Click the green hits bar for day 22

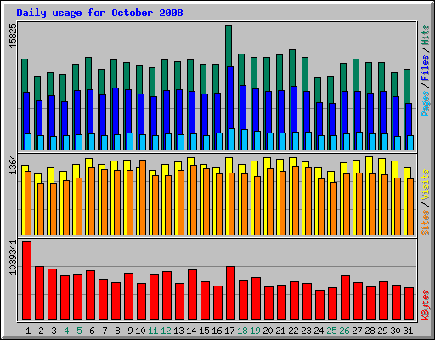click(292, 68)
